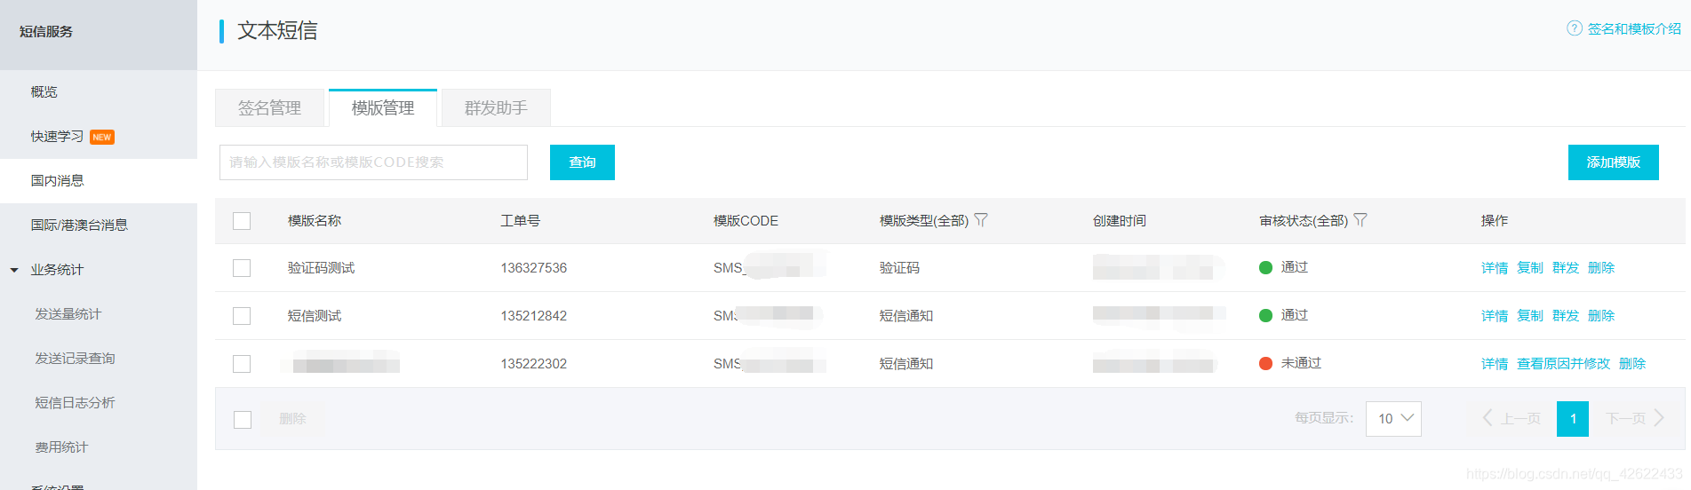Click the NEW badge beside 快速学习
Viewport: 1691px width, 490px height.
coord(102,137)
